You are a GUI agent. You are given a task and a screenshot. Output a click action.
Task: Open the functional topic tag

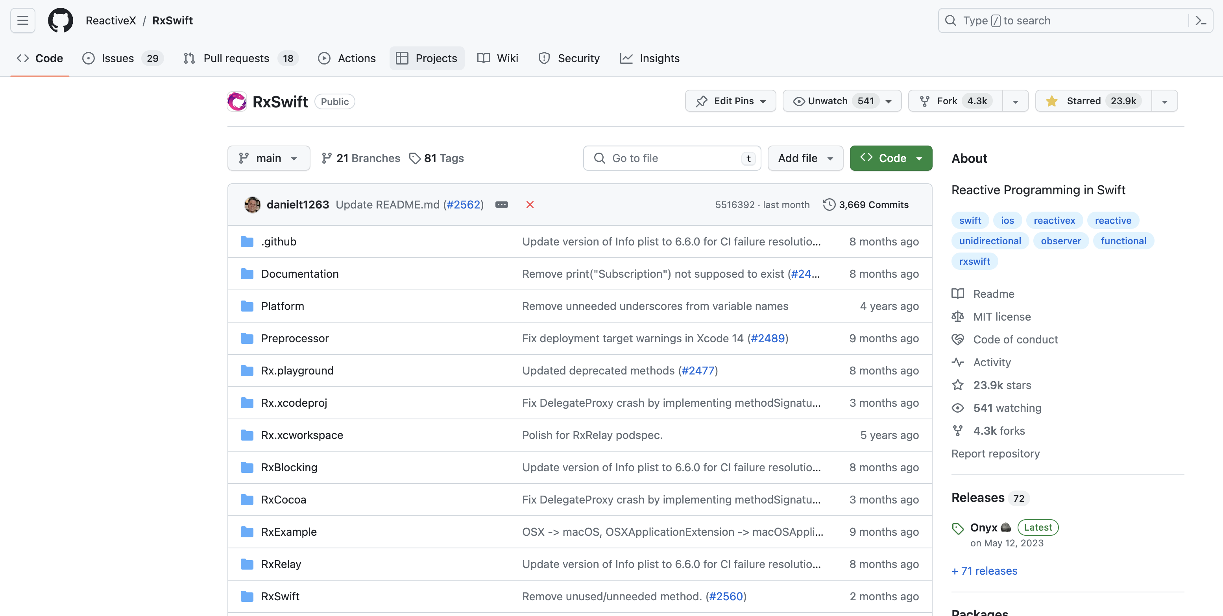[x=1123, y=241]
